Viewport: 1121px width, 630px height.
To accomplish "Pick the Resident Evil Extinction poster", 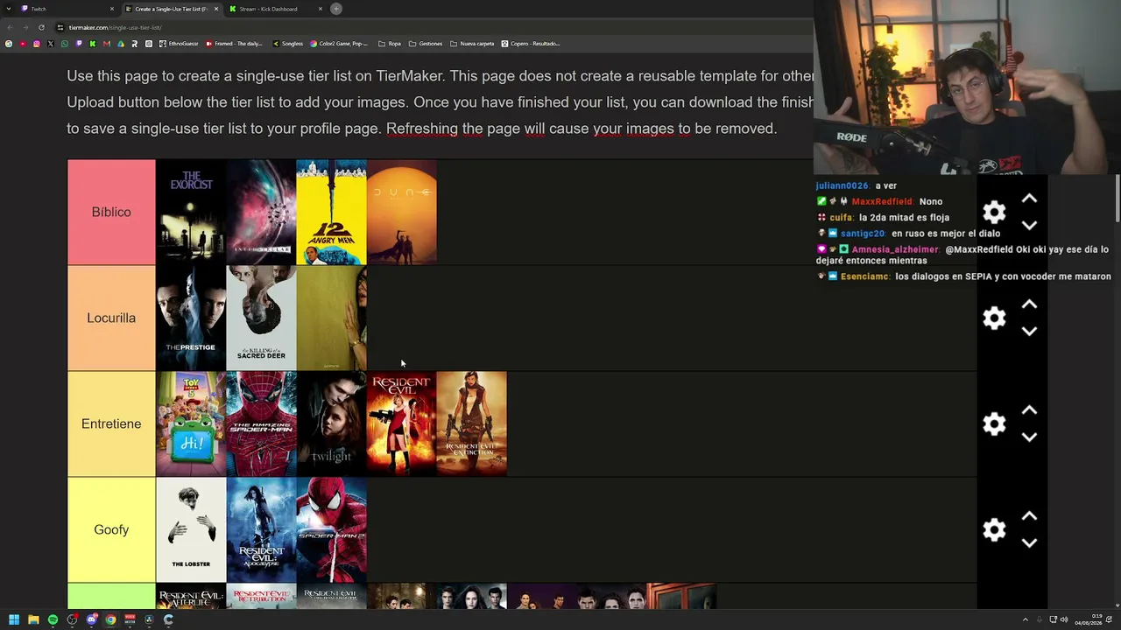I will point(471,424).
